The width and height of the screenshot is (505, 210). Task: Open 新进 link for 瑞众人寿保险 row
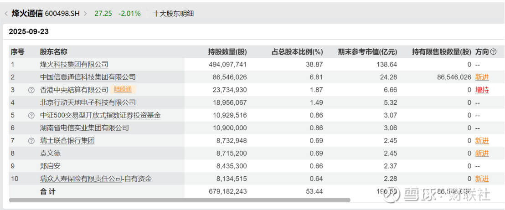482,179
